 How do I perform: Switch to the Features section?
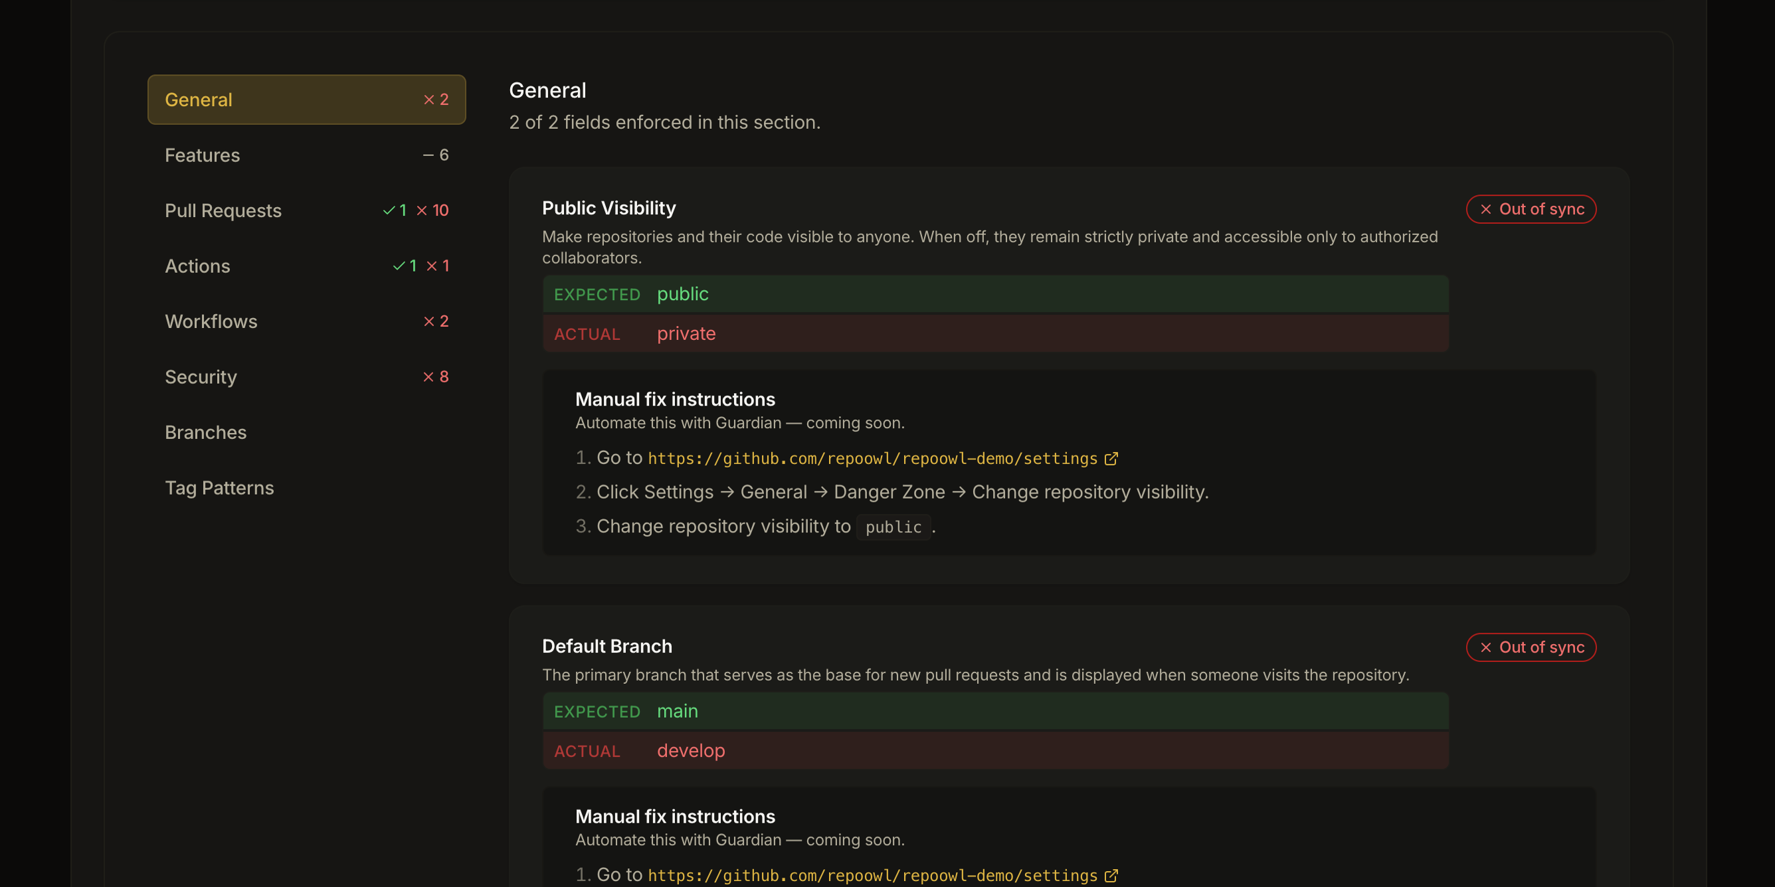[202, 155]
